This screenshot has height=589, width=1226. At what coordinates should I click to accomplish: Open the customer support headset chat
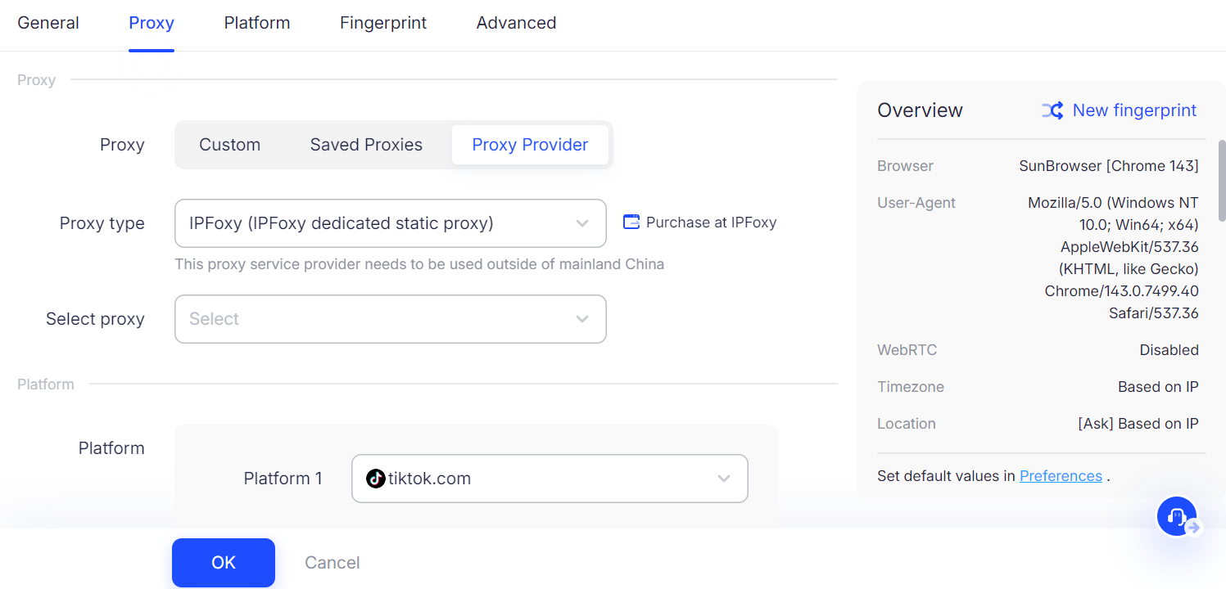point(1177,516)
